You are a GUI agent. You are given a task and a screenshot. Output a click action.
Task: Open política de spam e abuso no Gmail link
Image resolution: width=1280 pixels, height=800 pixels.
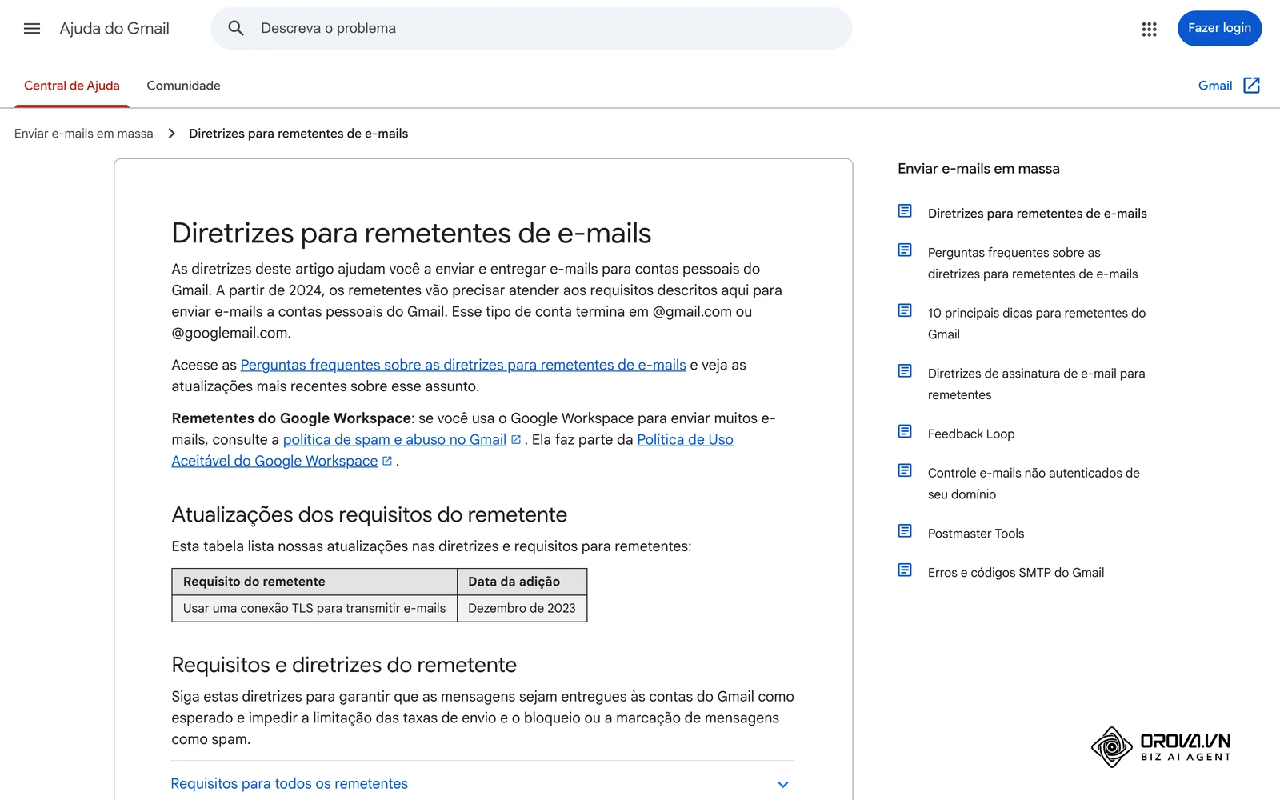click(x=394, y=440)
